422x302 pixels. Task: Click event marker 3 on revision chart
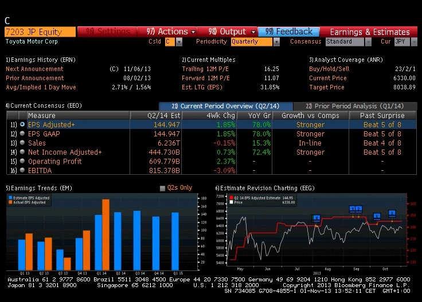pos(392,213)
